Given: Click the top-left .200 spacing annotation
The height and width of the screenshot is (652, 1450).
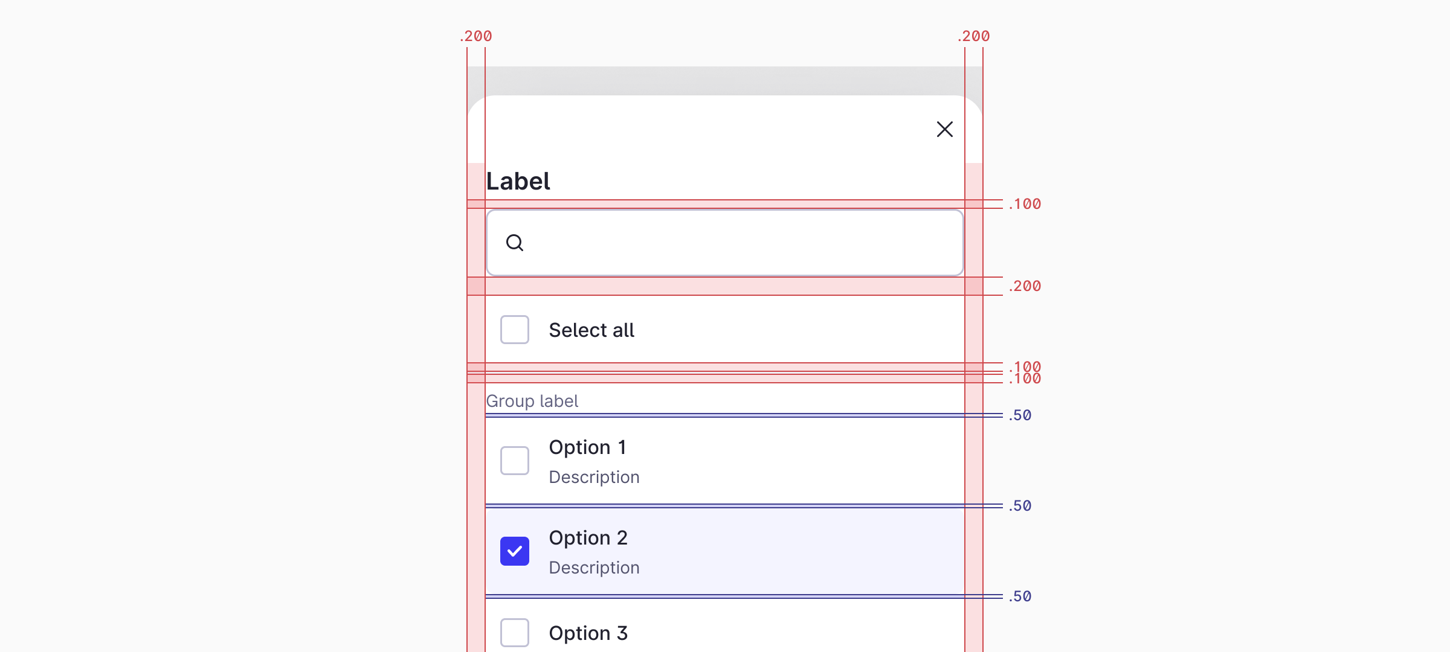Looking at the screenshot, I should pyautogui.click(x=476, y=36).
